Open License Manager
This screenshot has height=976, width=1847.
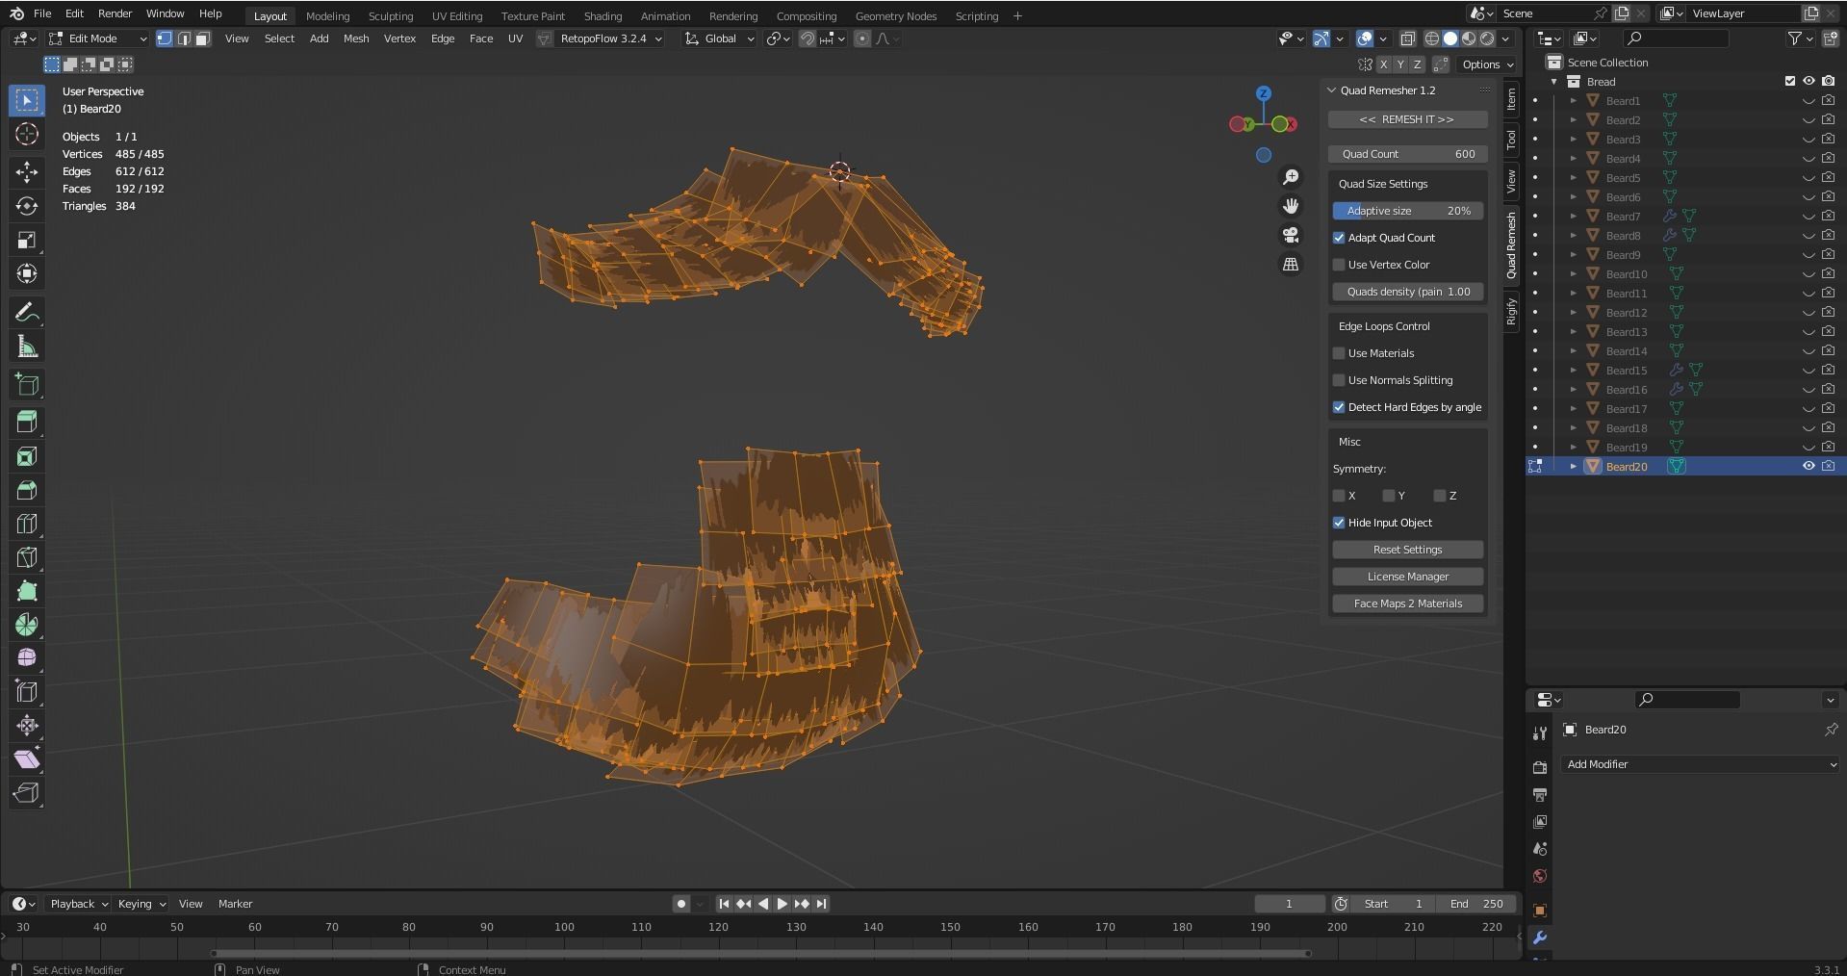coord(1407,577)
